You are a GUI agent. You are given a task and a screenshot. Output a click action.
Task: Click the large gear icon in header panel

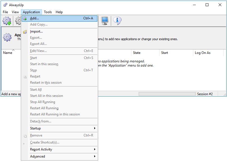(x=7, y=37)
